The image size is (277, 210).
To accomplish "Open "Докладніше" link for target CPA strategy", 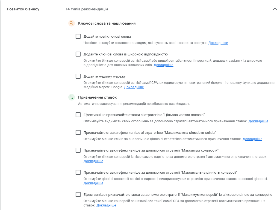I will (106, 205).
